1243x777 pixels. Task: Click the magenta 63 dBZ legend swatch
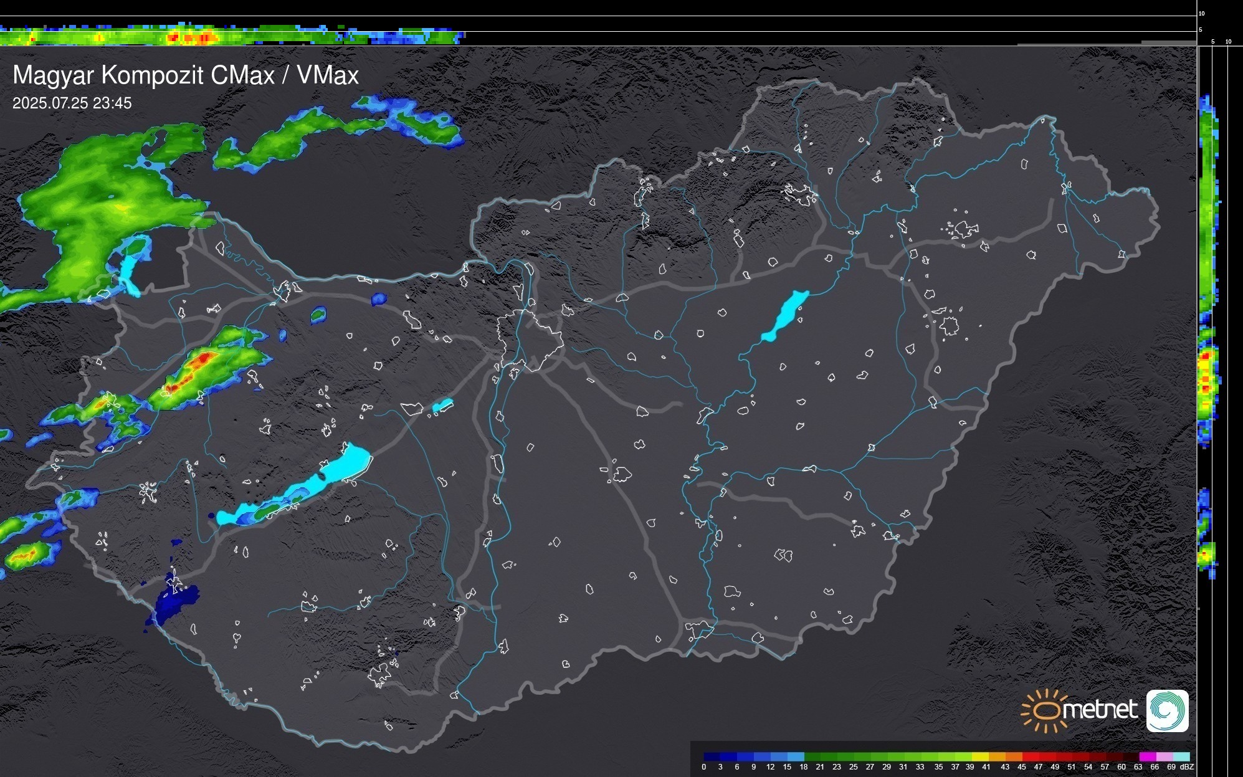(x=1146, y=756)
